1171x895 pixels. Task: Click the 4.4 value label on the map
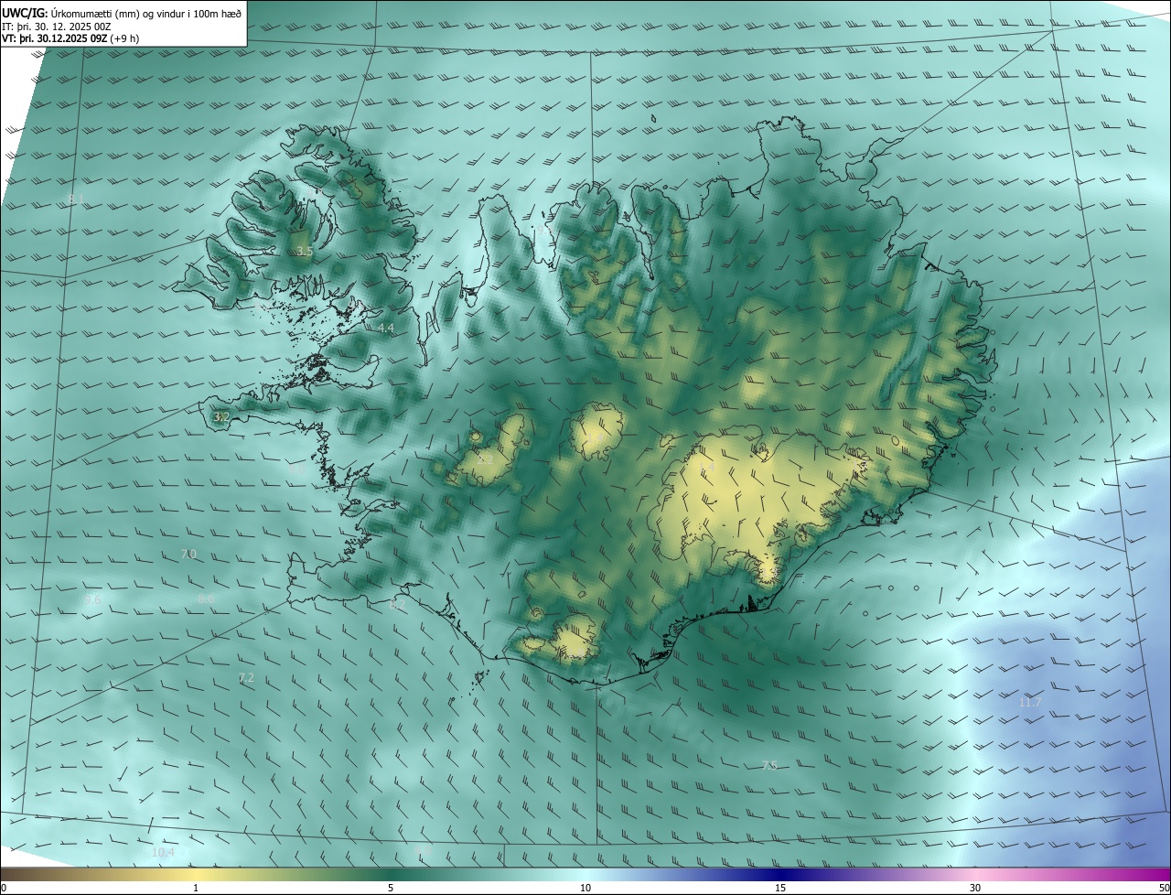(x=385, y=328)
